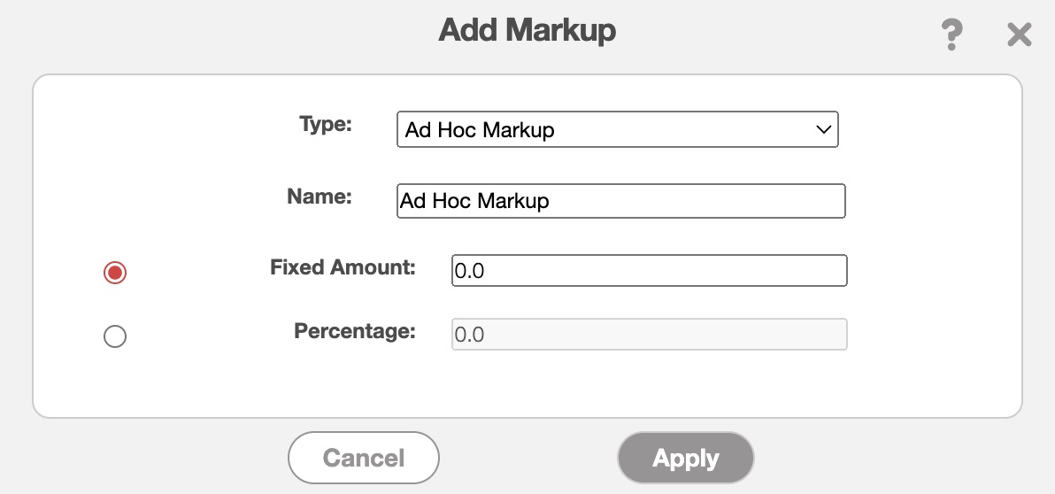The height and width of the screenshot is (494, 1055).
Task: Click the "Name:" label
Action: (x=320, y=197)
